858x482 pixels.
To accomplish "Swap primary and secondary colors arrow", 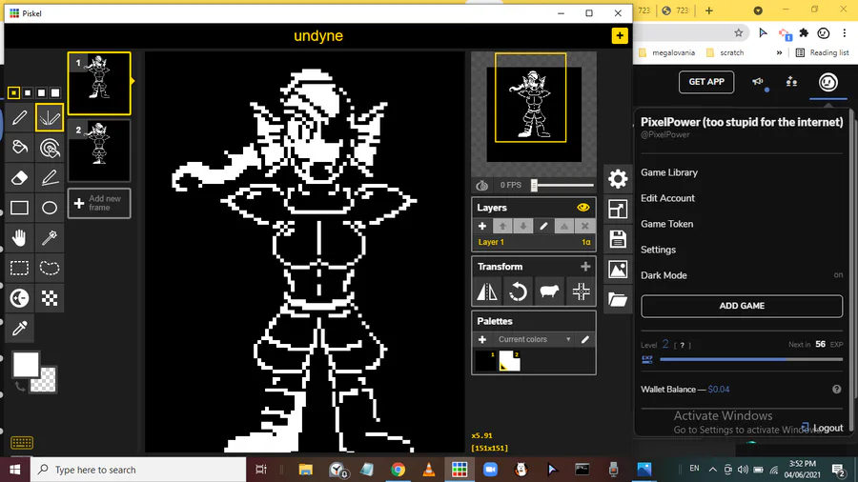I will 20,388.
